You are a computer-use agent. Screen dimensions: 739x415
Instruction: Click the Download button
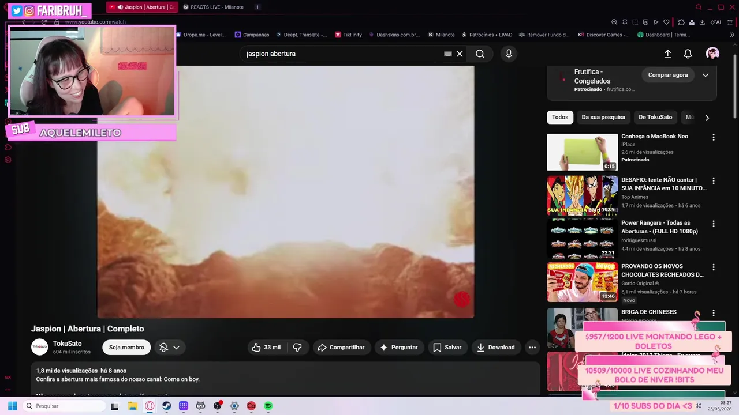(496, 347)
